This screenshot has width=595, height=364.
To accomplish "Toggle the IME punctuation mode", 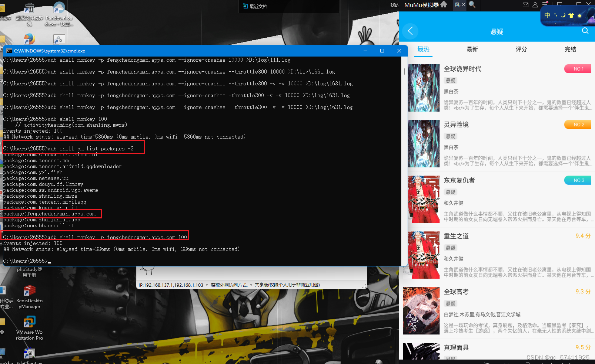I will coord(555,15).
